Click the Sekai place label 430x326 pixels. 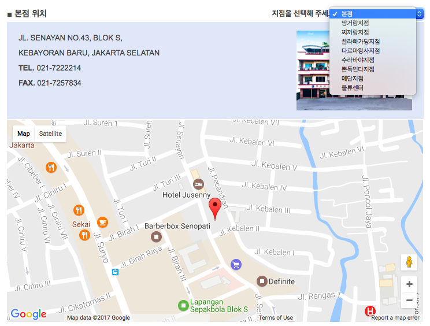[x=81, y=224]
